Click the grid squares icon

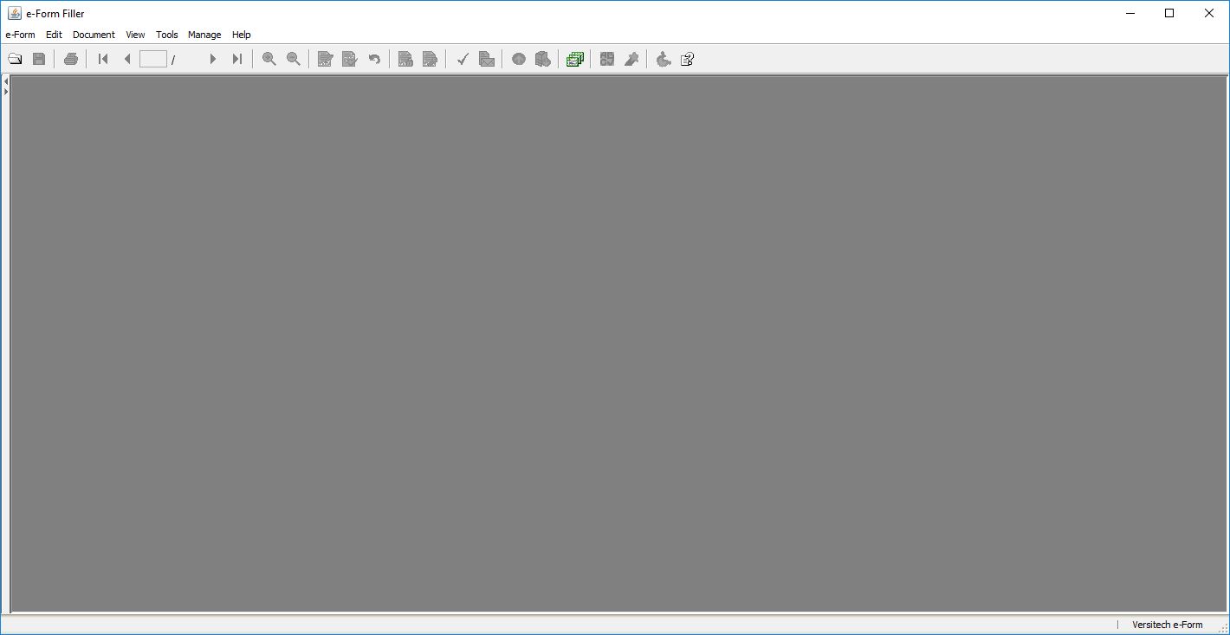tap(607, 59)
